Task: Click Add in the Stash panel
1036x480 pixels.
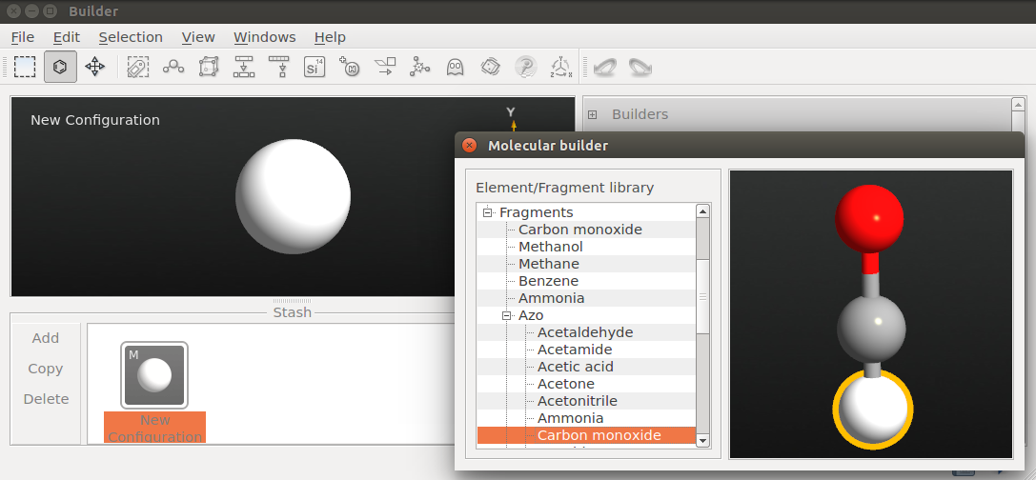Action: (x=46, y=338)
